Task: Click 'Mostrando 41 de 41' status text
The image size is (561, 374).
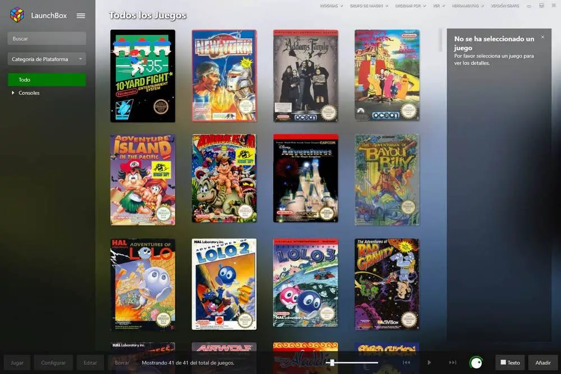Action: pyautogui.click(x=188, y=363)
